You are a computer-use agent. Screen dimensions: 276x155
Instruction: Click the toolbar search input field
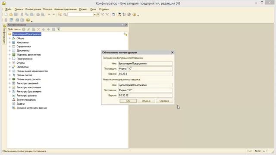(81, 14)
